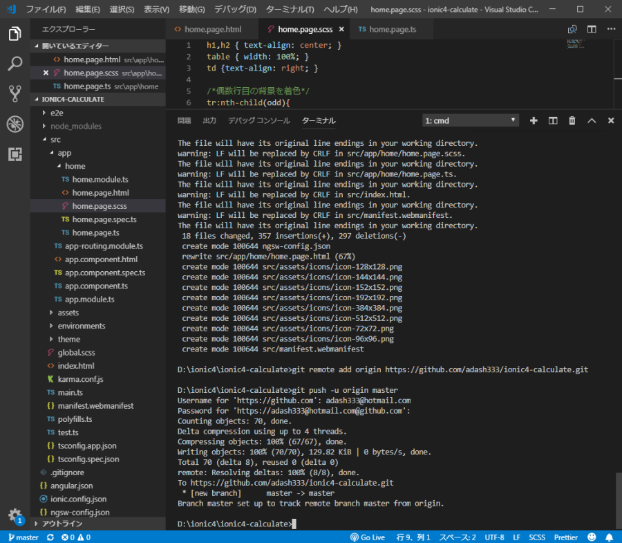This screenshot has width=622, height=543.
Task: Expand the node_modules folder
Action: tap(75, 126)
